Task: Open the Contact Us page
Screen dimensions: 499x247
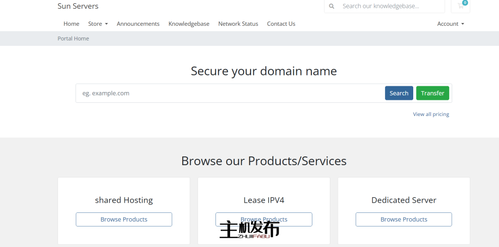Action: (281, 24)
